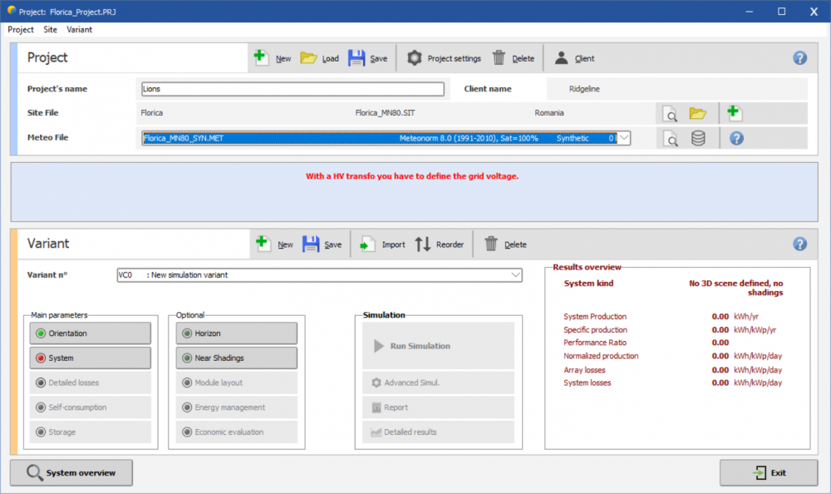Load a project via folder icon
Viewport: 831px width, 494px height.
308,57
